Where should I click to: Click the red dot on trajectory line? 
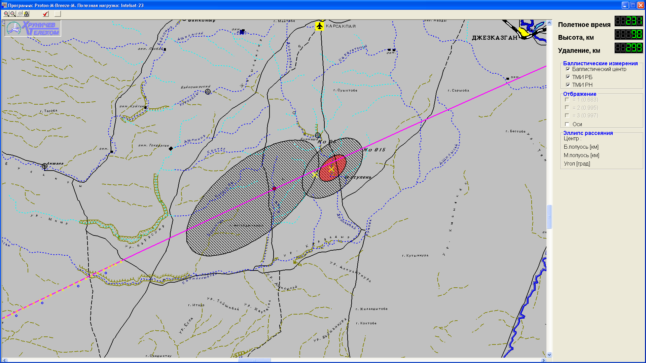click(274, 189)
